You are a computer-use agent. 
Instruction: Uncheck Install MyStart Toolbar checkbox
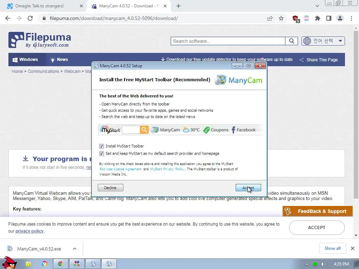click(101, 146)
